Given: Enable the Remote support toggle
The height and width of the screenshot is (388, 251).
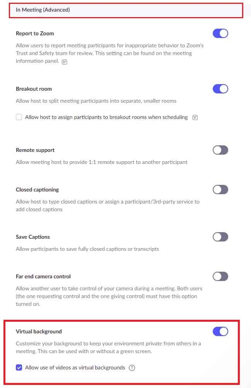Looking at the screenshot, I should point(220,150).
